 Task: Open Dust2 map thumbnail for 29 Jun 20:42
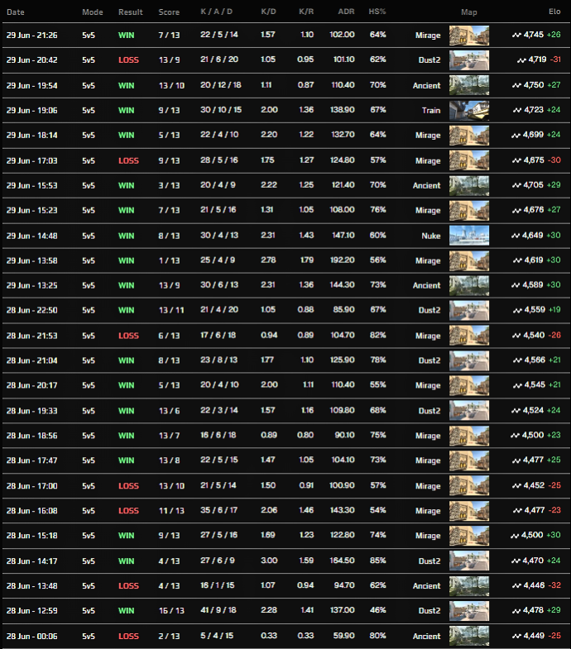pos(469,60)
